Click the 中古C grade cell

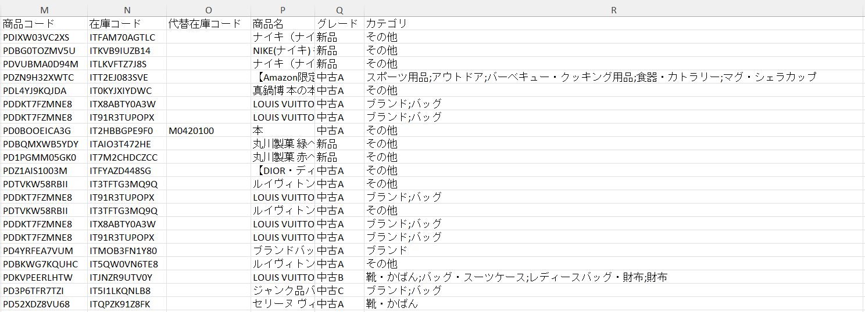pyautogui.click(x=339, y=291)
